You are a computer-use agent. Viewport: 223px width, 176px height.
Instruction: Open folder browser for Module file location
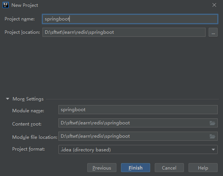click(212, 136)
